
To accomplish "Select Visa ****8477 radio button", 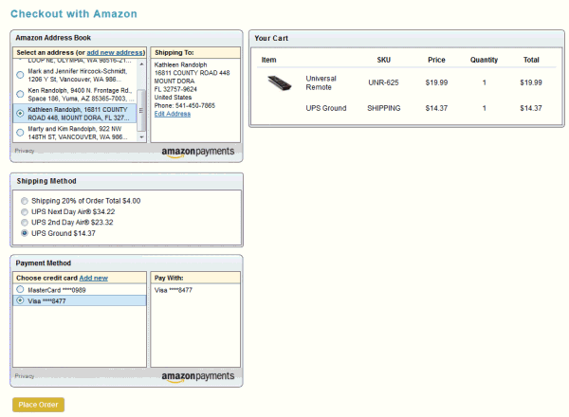I will [x=20, y=300].
